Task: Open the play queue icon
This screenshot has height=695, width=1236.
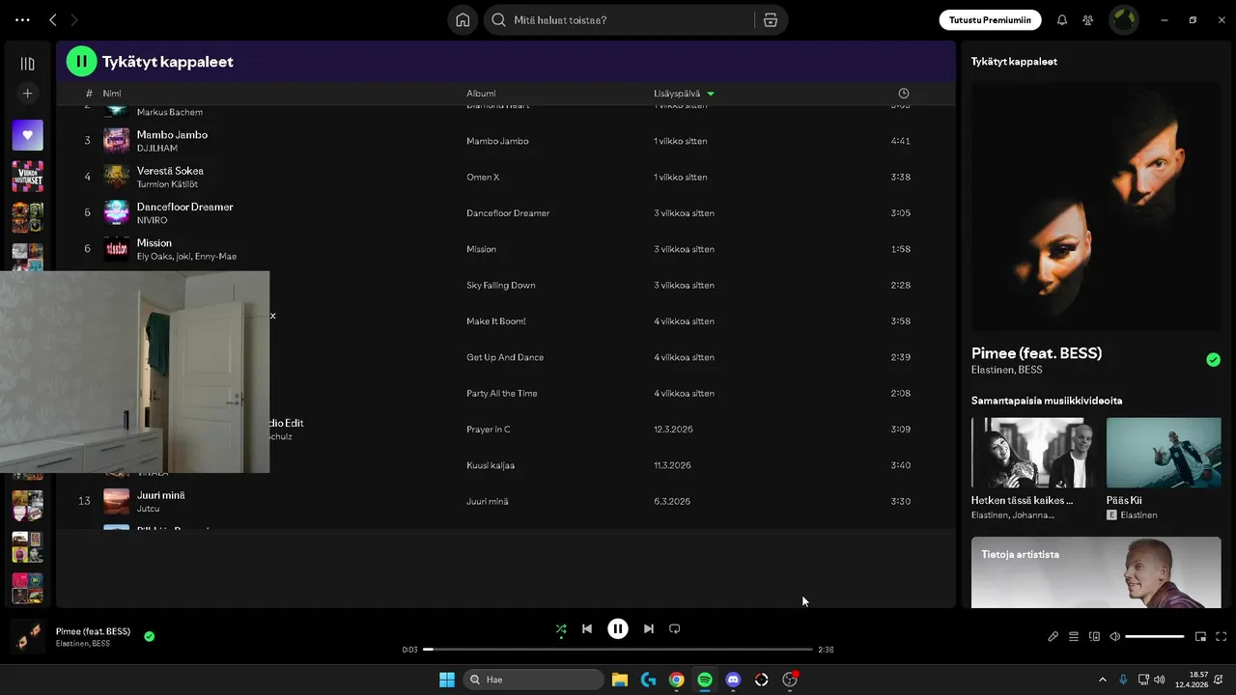Action: (x=1074, y=636)
